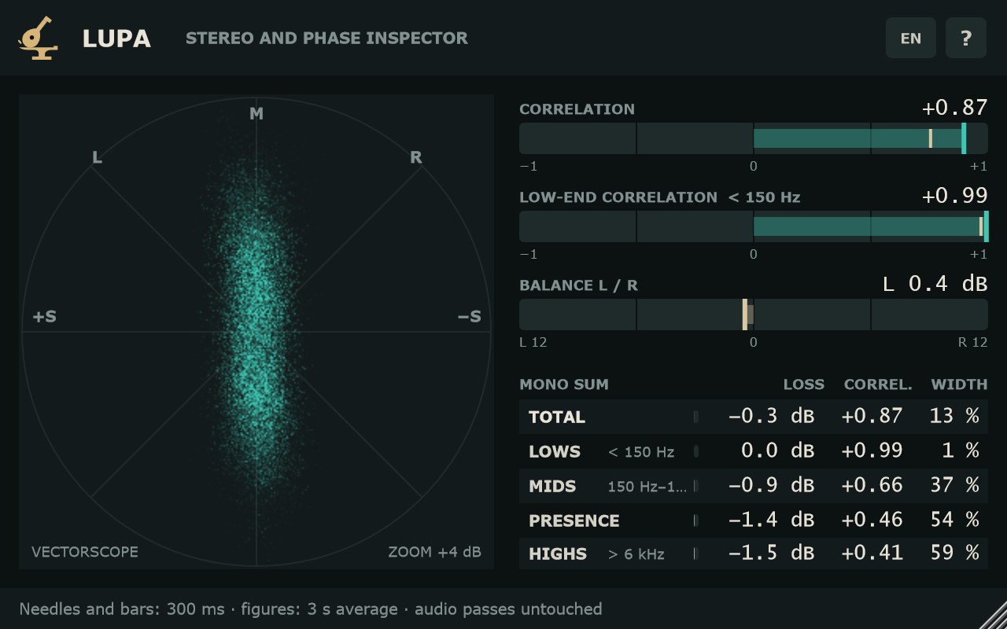Image resolution: width=1007 pixels, height=629 pixels.
Task: Select the MIDS row label
Action: click(x=552, y=486)
